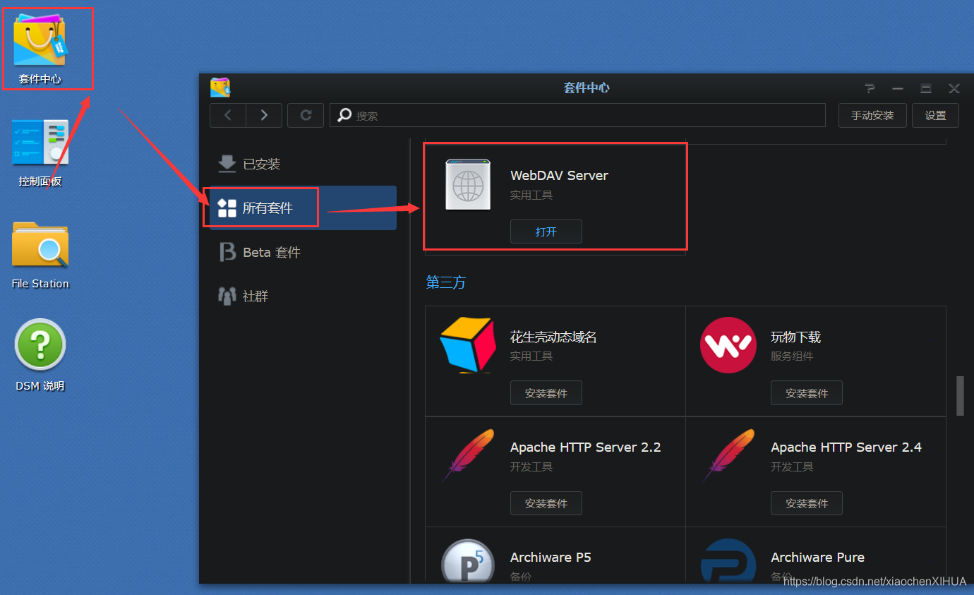This screenshot has height=595, width=974.
Task: Select the Beta 套件 sidebar item
Action: tap(303, 252)
